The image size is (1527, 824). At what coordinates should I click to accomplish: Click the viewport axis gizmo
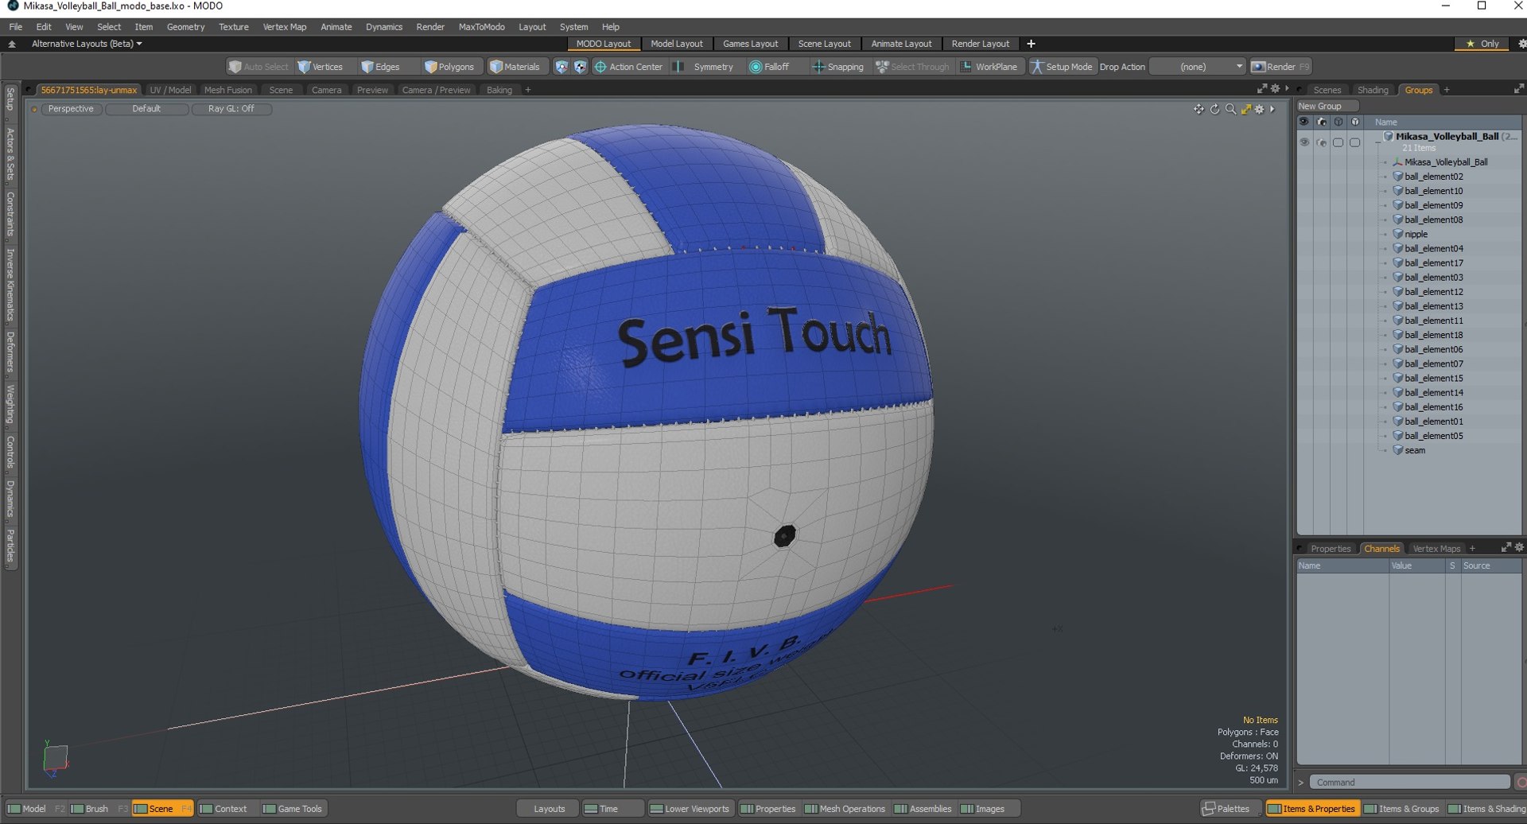pyautogui.click(x=55, y=758)
